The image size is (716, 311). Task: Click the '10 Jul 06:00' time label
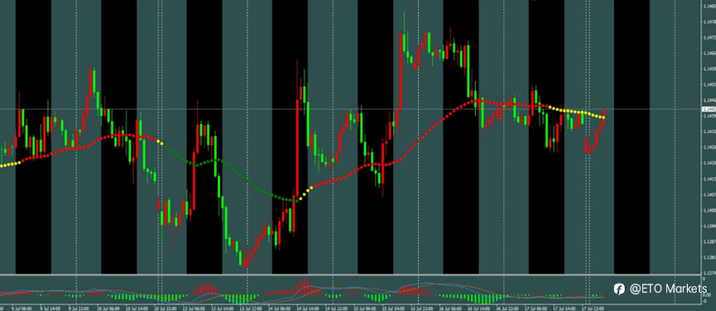tap(108, 309)
